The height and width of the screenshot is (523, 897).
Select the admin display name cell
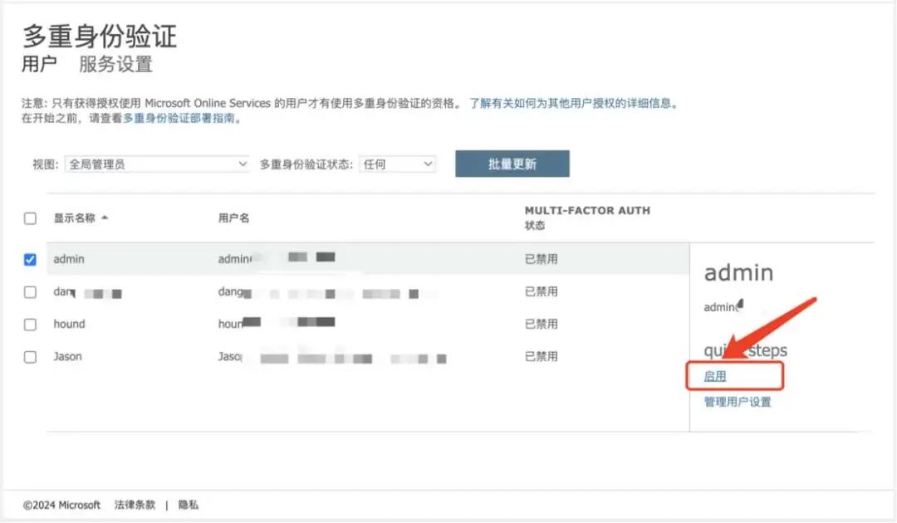point(69,259)
